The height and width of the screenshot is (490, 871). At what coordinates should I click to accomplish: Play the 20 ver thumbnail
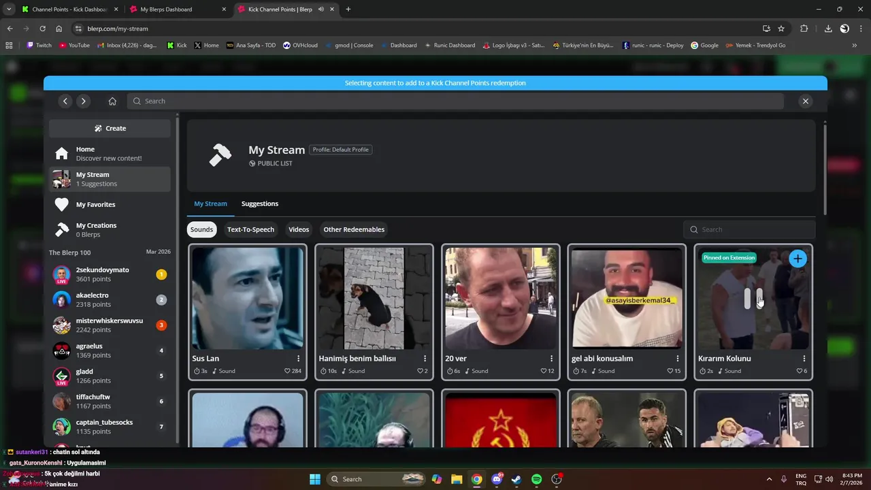point(500,298)
